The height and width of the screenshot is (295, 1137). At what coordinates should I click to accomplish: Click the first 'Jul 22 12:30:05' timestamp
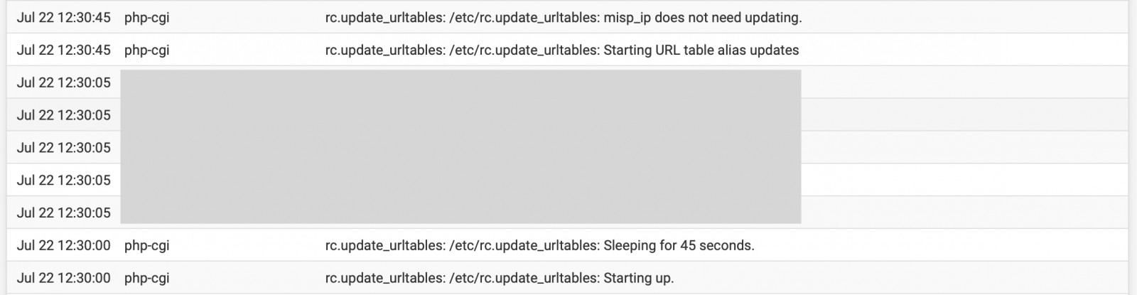pyautogui.click(x=64, y=83)
